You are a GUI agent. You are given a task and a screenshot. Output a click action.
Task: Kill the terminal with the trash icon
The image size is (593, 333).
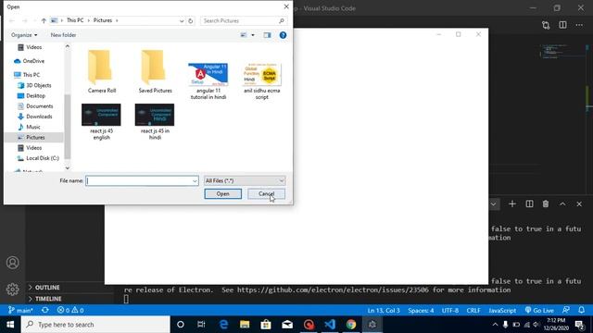[x=546, y=203]
